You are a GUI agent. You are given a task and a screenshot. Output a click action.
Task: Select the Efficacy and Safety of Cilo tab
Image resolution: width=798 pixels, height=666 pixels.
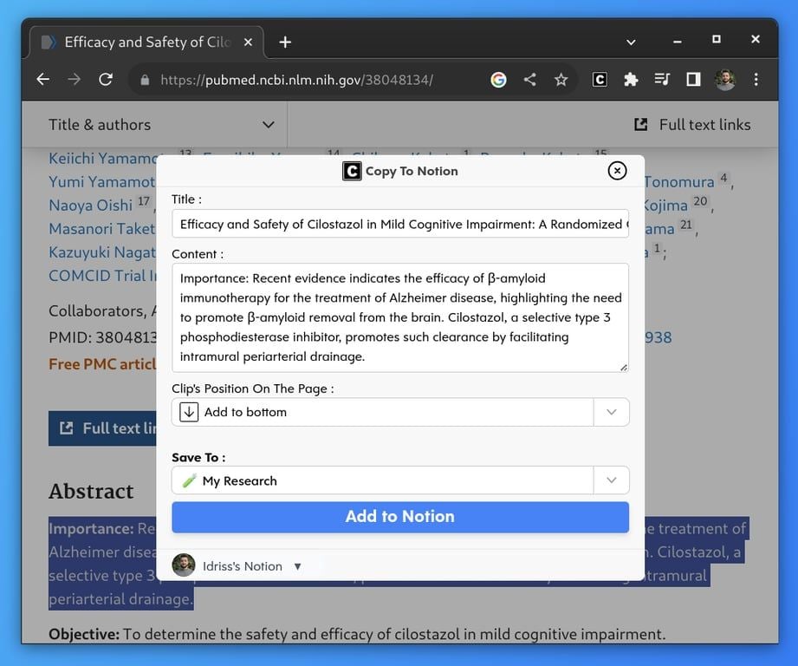click(x=147, y=42)
